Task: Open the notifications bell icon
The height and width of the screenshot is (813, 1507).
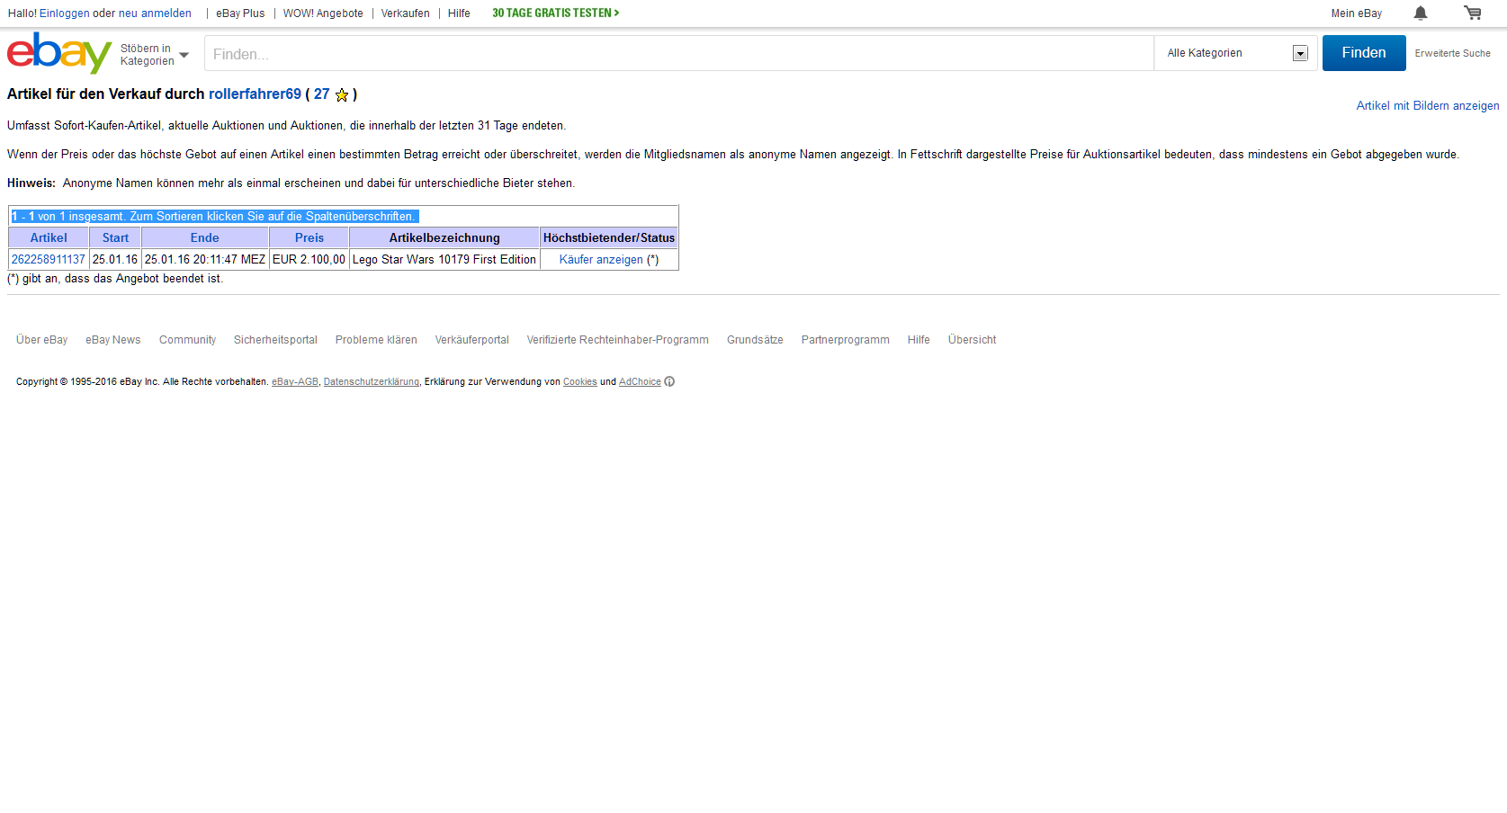Action: (1421, 13)
